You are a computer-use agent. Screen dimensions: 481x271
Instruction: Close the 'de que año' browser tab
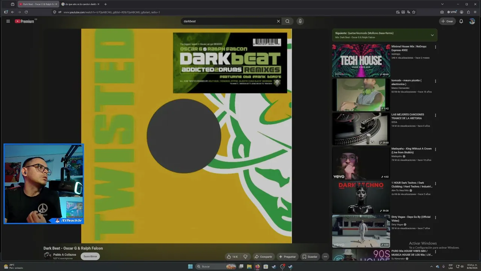(98, 4)
